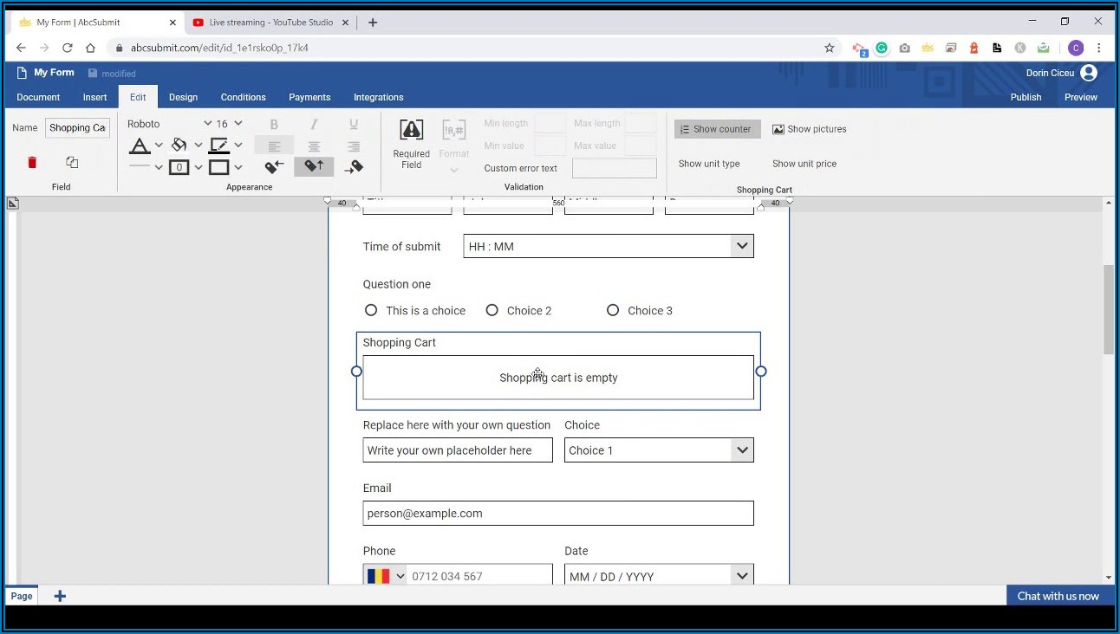Click the text color 'A' swatch
The width and height of the screenshot is (1120, 634).
coord(139,145)
